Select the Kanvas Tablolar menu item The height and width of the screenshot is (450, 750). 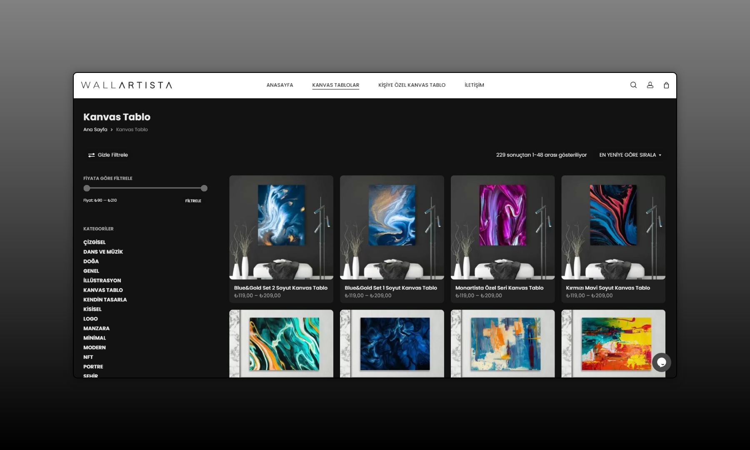click(x=335, y=85)
